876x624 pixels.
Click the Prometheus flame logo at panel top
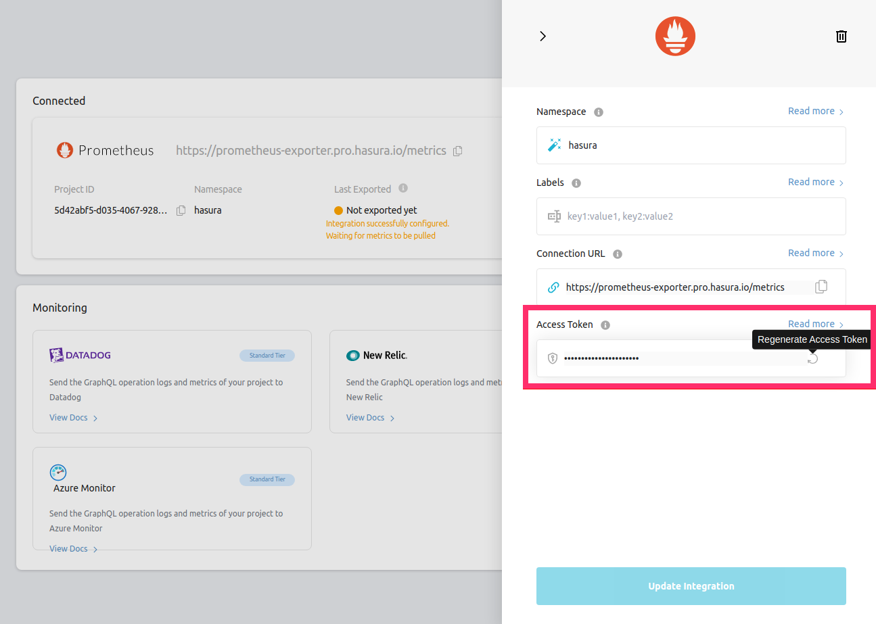pos(674,36)
